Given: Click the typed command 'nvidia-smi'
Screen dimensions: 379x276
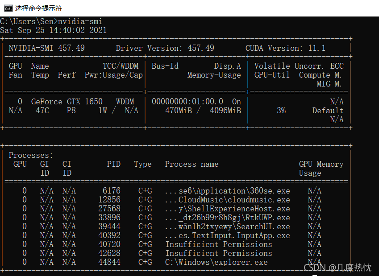Looking at the screenshot, I should [x=80, y=21].
